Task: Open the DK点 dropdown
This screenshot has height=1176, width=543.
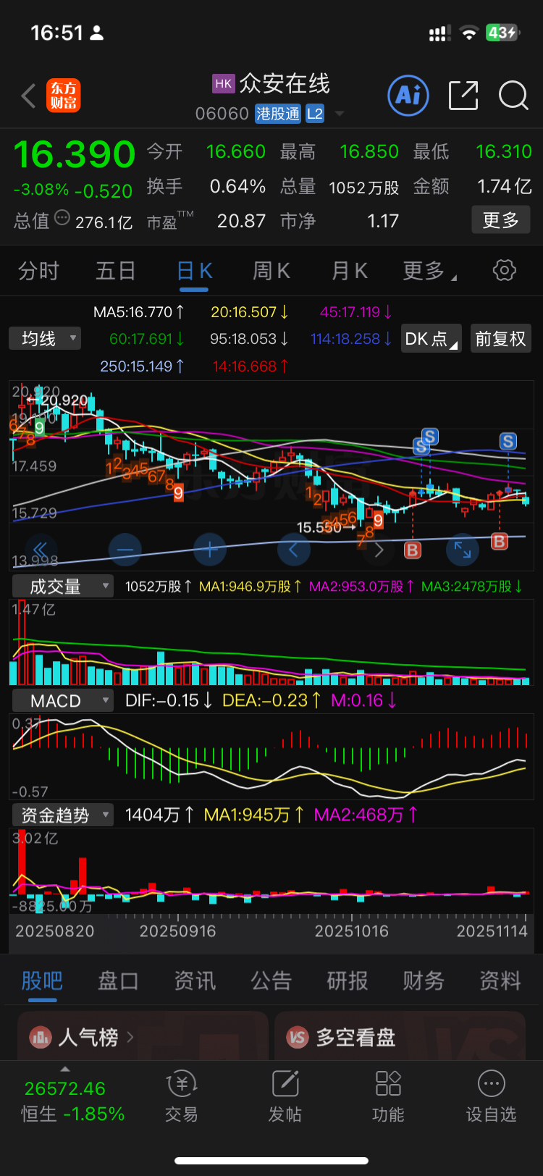Action: click(x=432, y=338)
